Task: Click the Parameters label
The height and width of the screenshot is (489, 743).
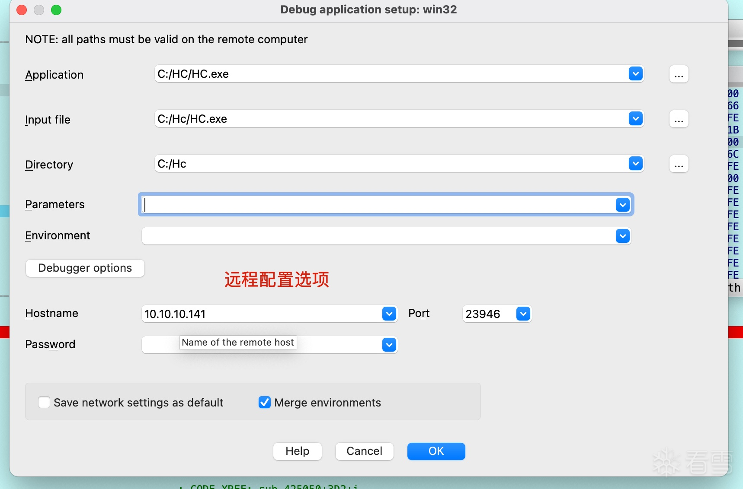Action: (x=55, y=204)
